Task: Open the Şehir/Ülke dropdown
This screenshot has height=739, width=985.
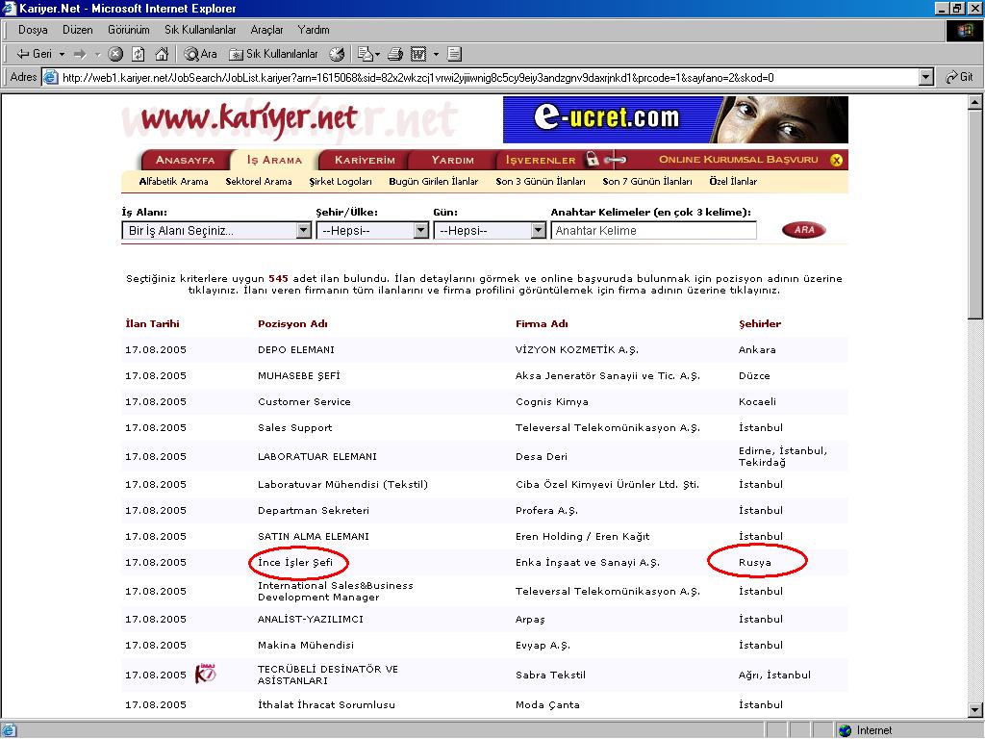Action: [x=420, y=231]
